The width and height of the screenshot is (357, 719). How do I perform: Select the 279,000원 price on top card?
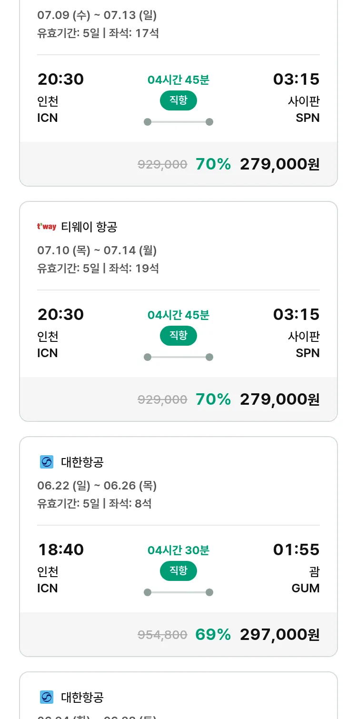280,164
